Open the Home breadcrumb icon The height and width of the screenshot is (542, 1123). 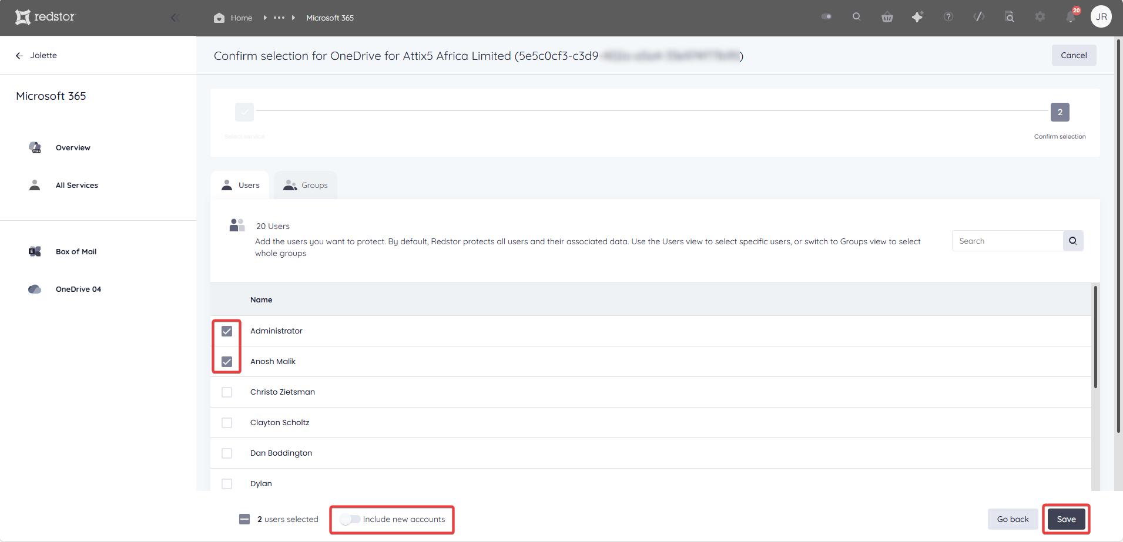pos(219,18)
